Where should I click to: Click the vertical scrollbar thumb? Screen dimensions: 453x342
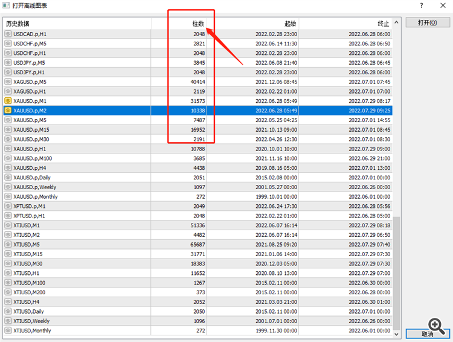pos(396,273)
